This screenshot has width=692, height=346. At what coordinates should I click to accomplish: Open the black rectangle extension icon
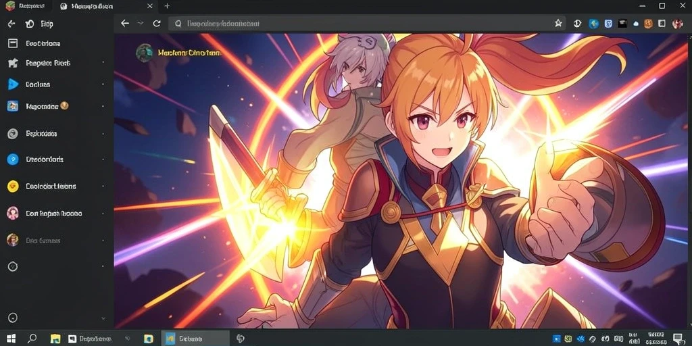622,24
